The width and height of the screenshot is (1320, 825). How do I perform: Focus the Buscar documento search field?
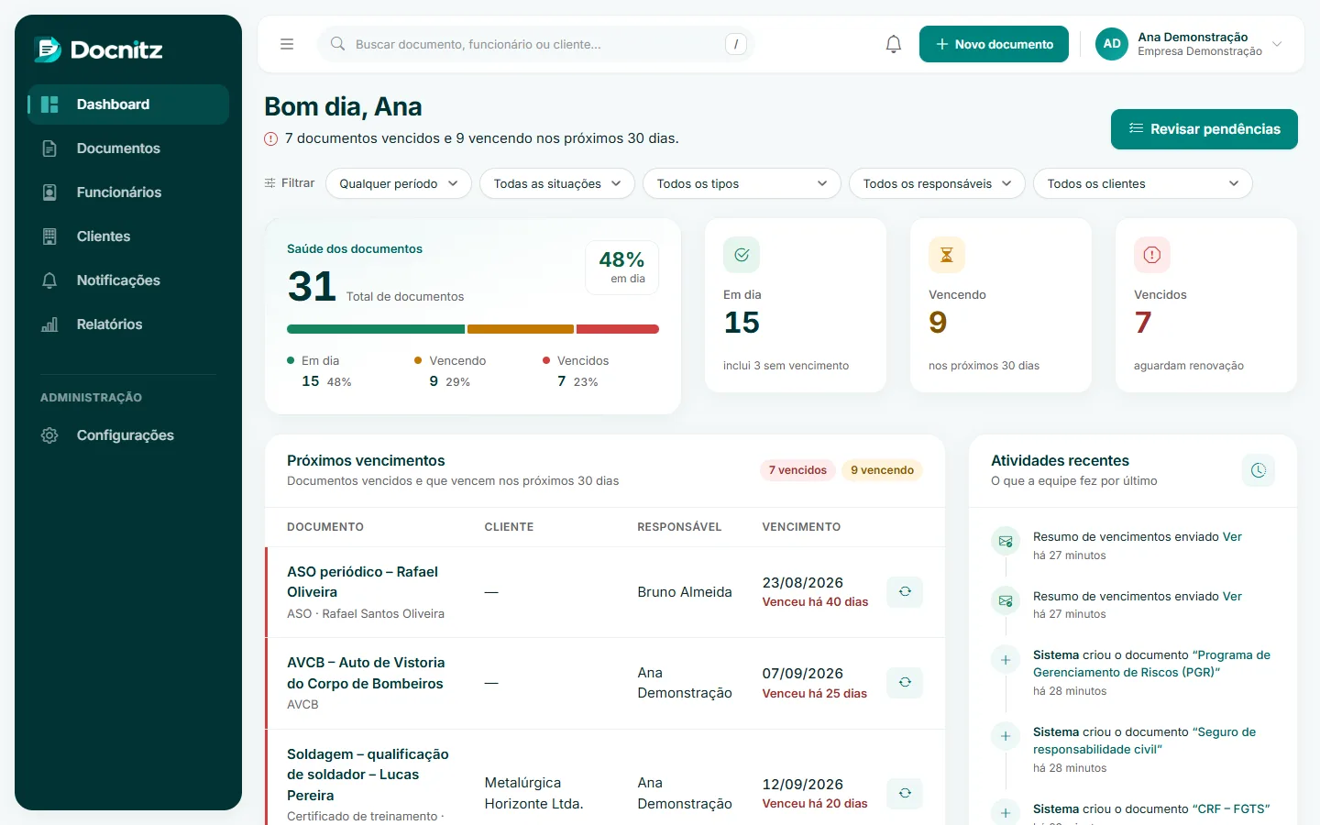(536, 44)
